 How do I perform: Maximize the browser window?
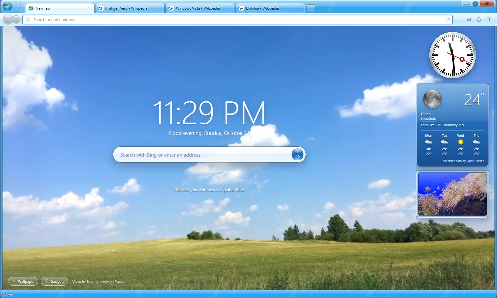[475, 3]
